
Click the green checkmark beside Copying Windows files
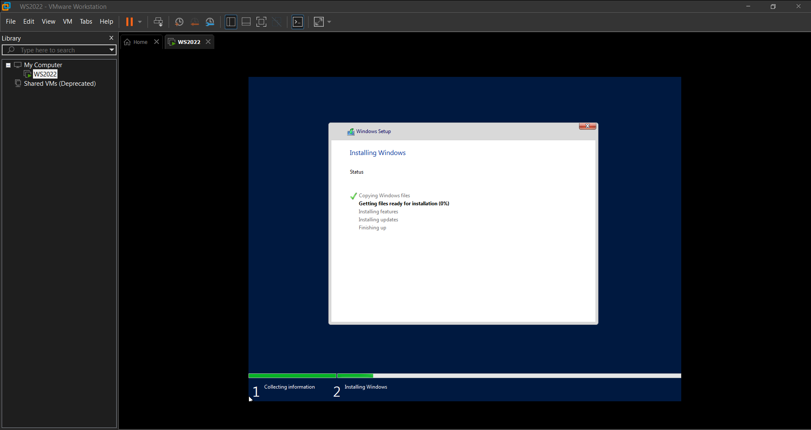(354, 196)
